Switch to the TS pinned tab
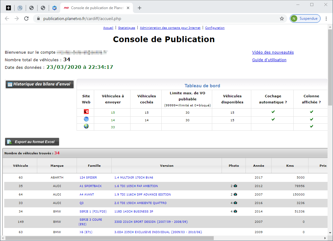333x241 pixels. coord(20,8)
